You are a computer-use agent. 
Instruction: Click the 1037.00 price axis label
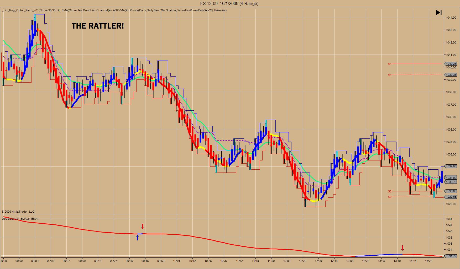tap(451, 105)
